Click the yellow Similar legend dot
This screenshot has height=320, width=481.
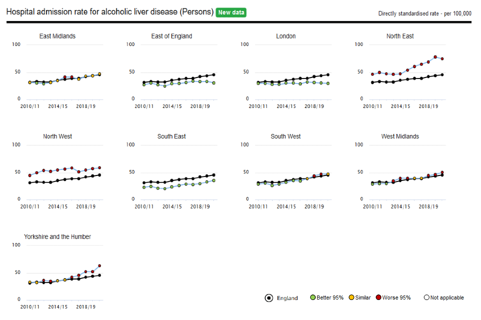pos(352,298)
